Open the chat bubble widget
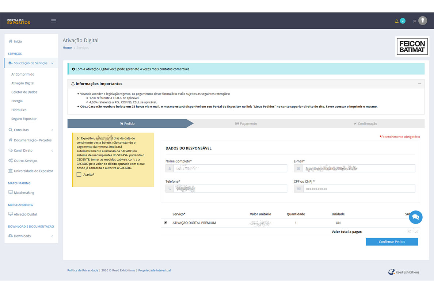The height and width of the screenshot is (293, 434). tap(415, 217)
